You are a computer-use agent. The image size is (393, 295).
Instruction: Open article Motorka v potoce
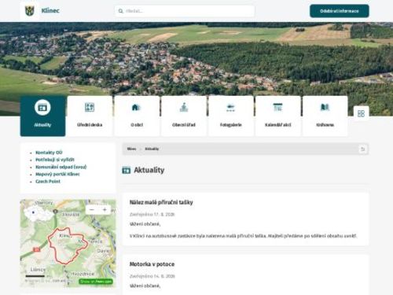[x=152, y=264]
